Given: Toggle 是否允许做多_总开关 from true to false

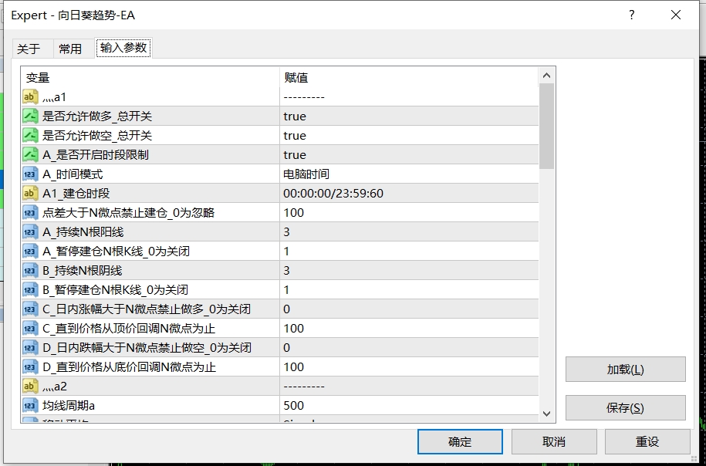Looking at the screenshot, I should coord(347,116).
